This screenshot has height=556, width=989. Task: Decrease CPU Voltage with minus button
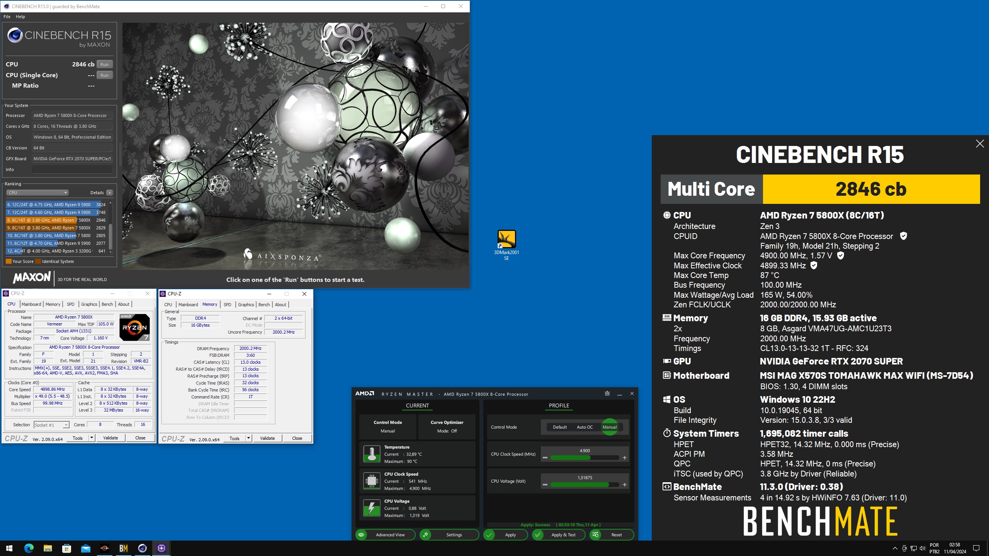click(545, 485)
